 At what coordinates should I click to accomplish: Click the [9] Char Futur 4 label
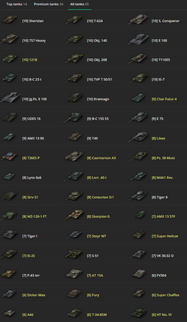coord(164,99)
